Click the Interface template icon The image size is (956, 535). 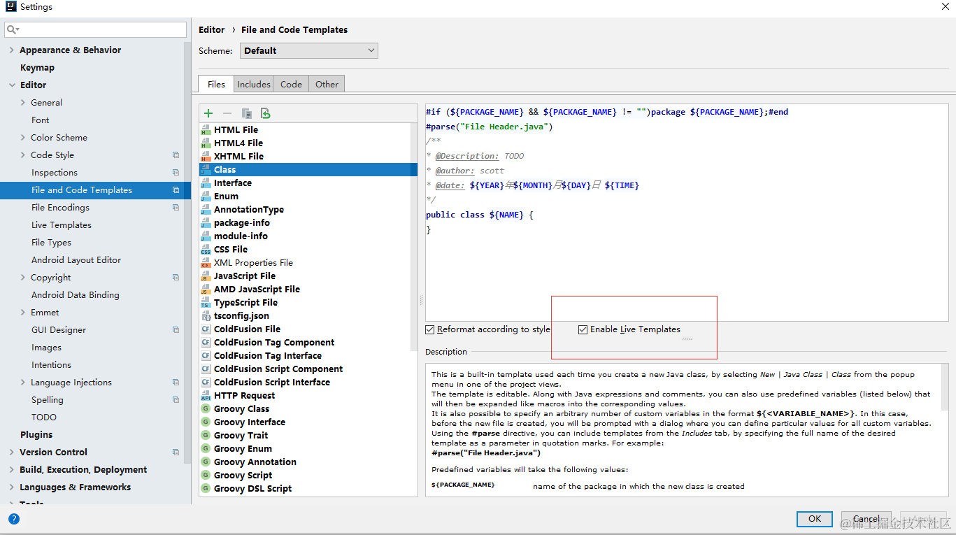[206, 183]
